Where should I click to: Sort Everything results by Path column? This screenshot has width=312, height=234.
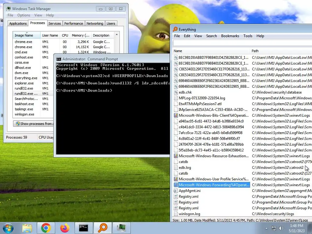coord(281,51)
